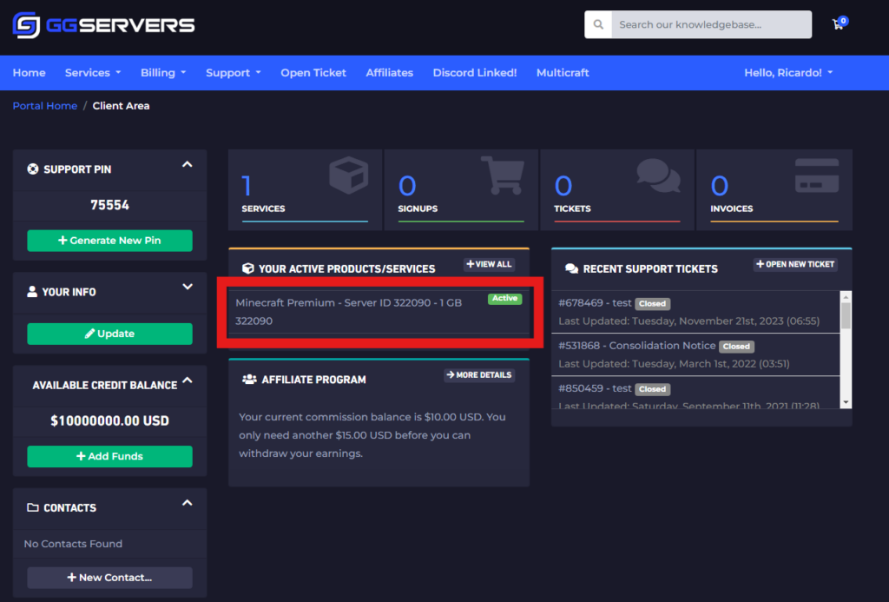Open the shopping cart icon
Screen dimensions: 889x602
pyautogui.click(x=838, y=24)
